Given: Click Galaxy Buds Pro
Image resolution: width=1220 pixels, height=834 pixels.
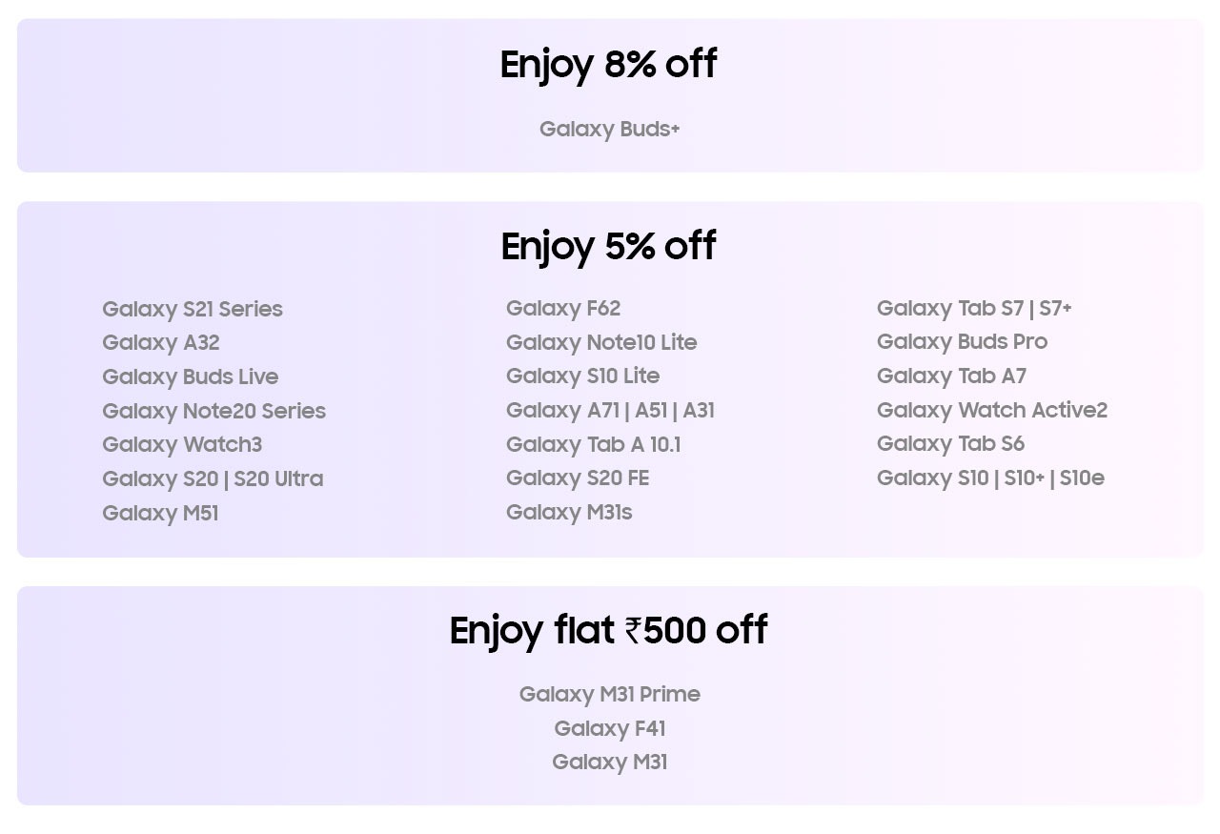Looking at the screenshot, I should click(962, 342).
